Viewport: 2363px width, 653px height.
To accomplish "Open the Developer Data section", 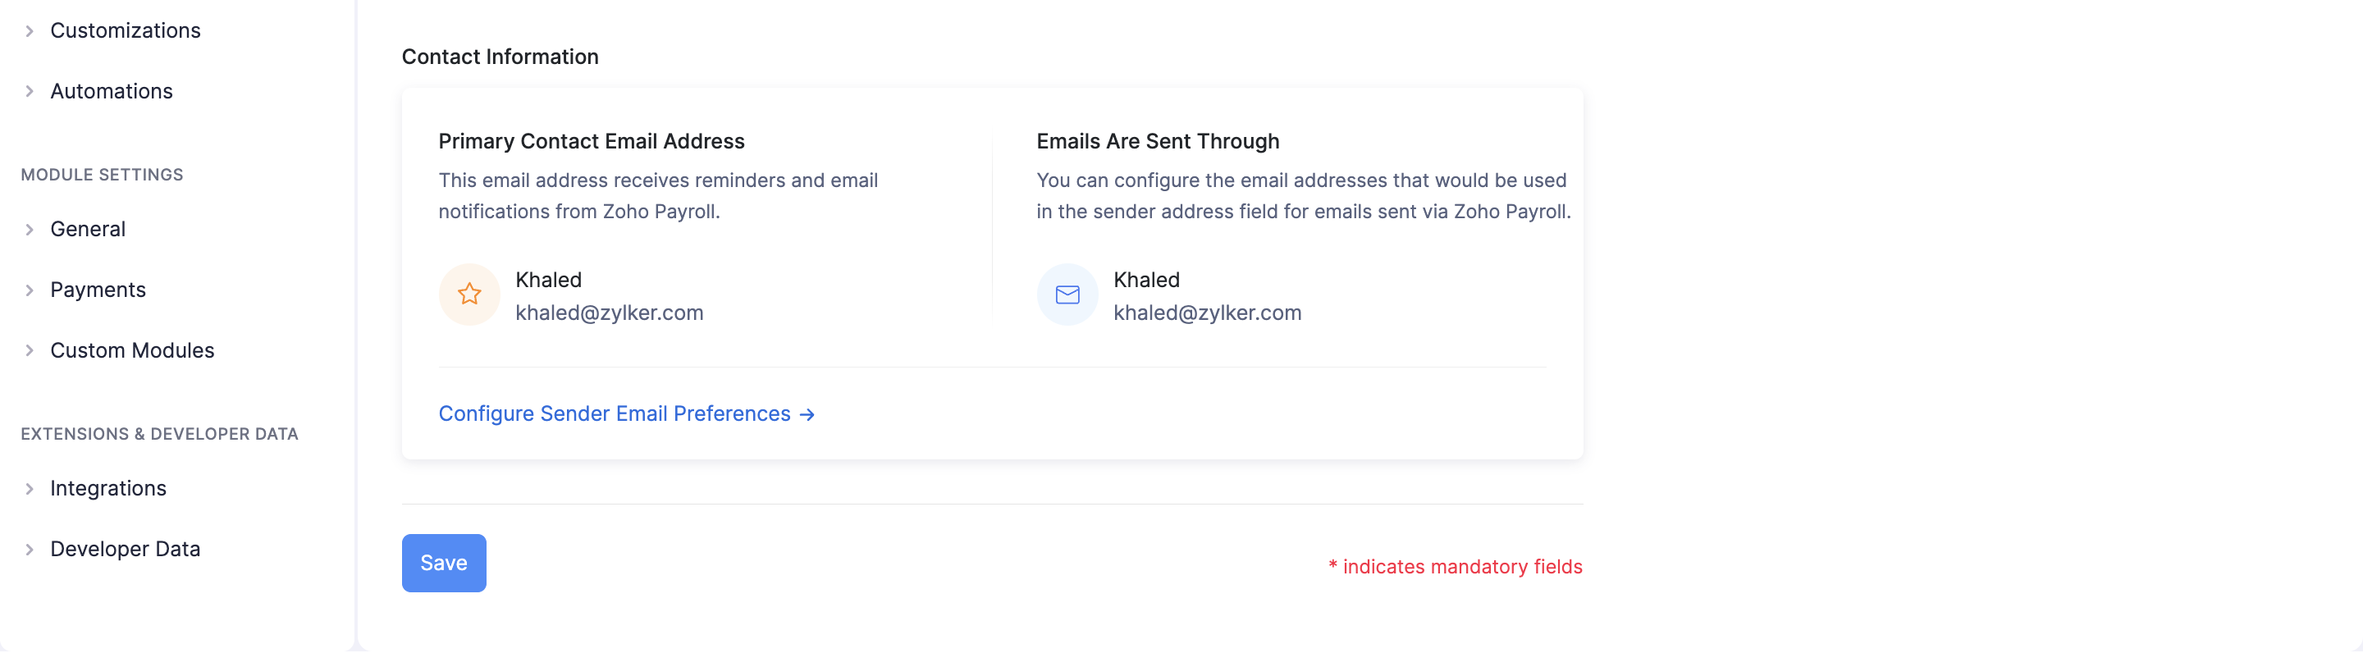I will (125, 550).
